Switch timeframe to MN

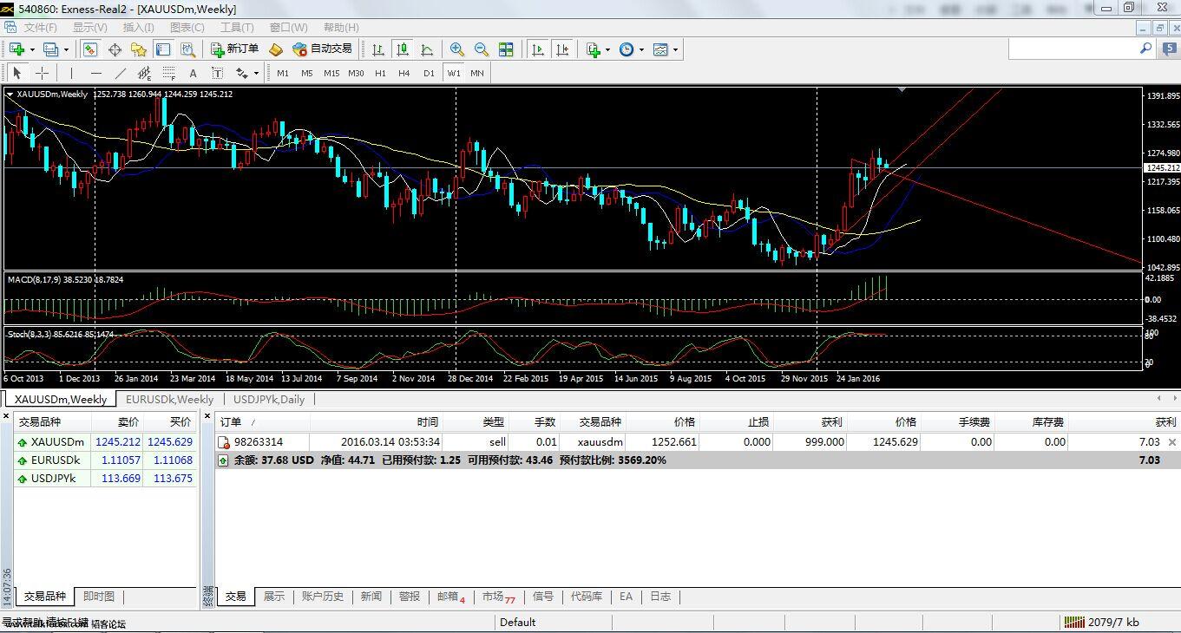[x=477, y=73]
